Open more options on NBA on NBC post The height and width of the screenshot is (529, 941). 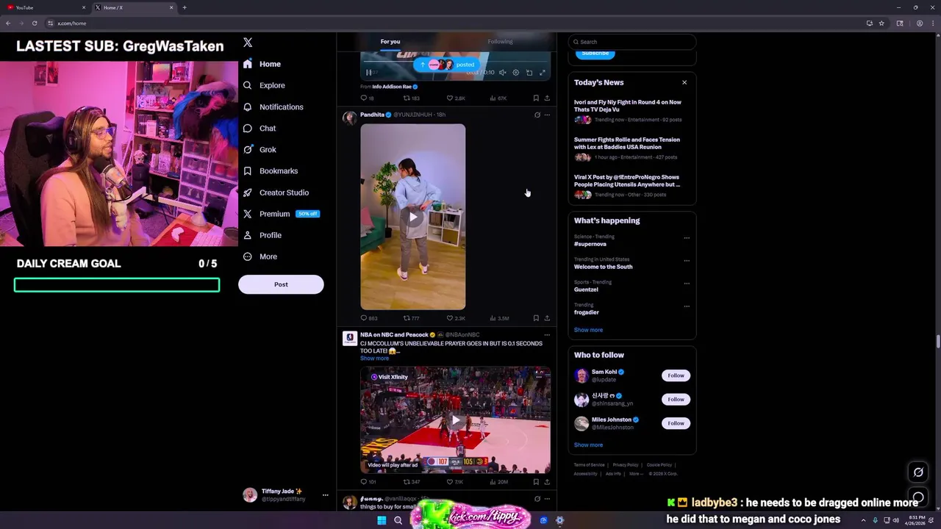[x=547, y=335]
